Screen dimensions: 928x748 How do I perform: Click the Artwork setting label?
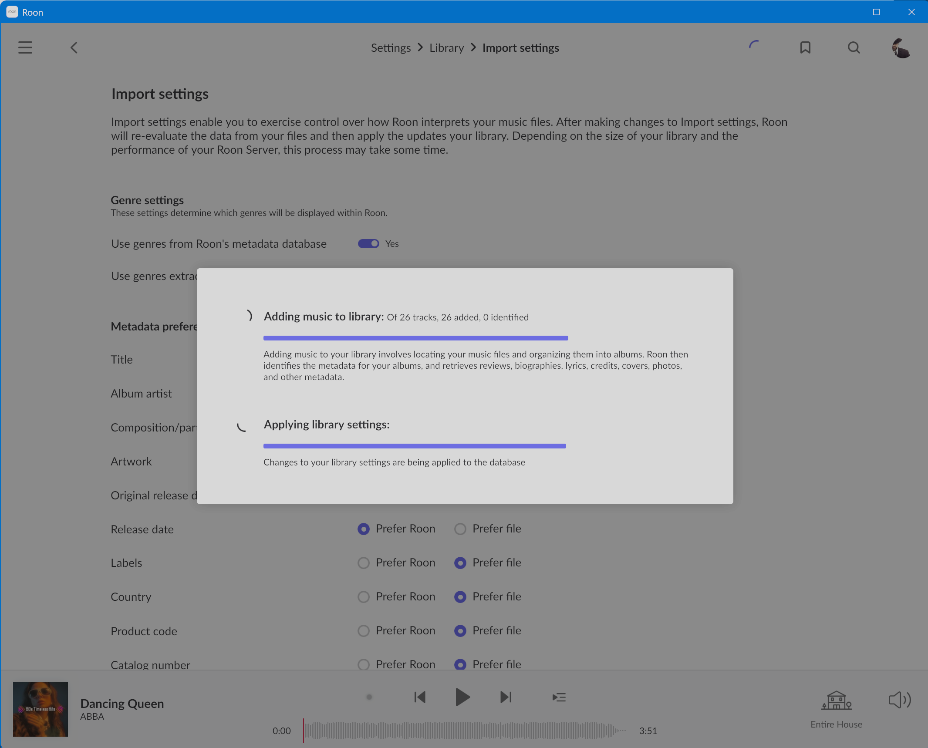pyautogui.click(x=131, y=462)
